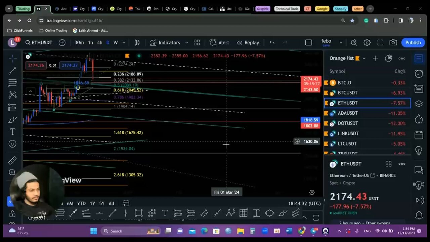Open the forecasting tools in left toolbar

(12, 107)
